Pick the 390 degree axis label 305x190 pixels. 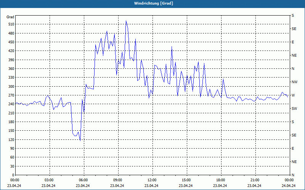[x=11, y=60]
